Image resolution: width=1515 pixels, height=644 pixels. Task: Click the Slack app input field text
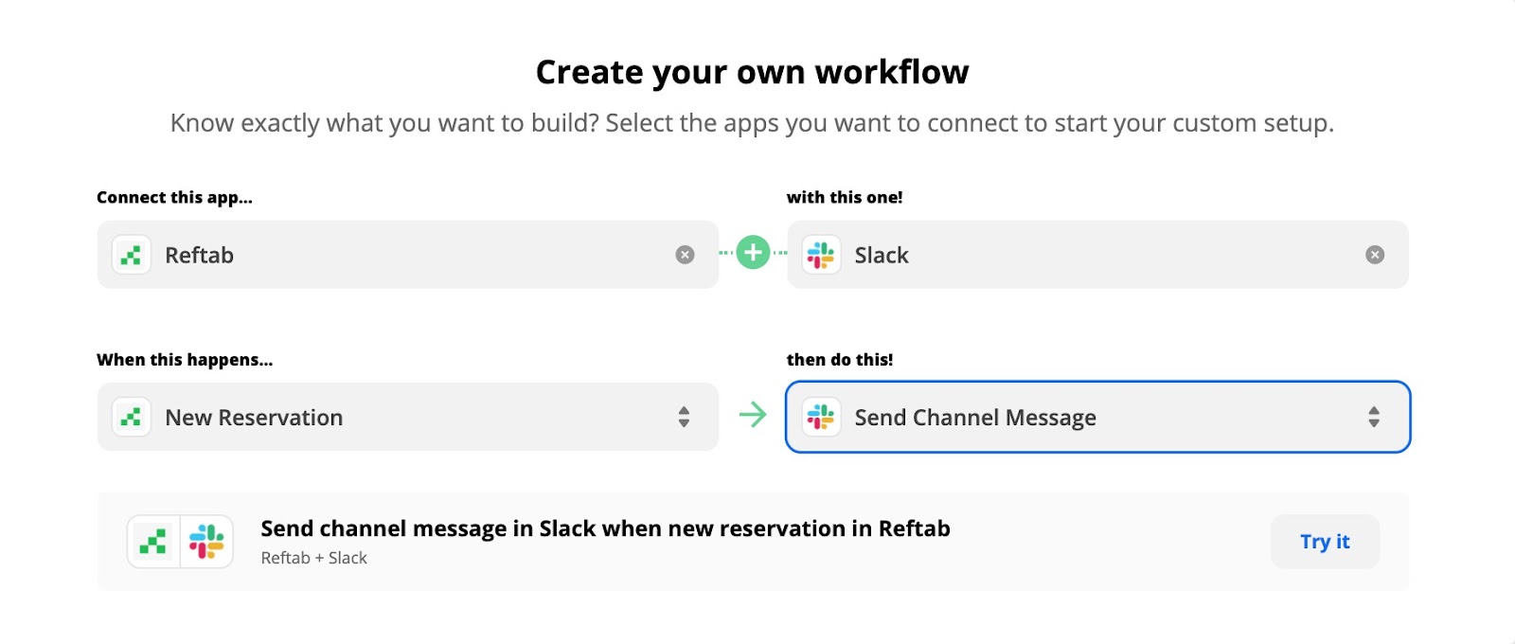point(882,255)
